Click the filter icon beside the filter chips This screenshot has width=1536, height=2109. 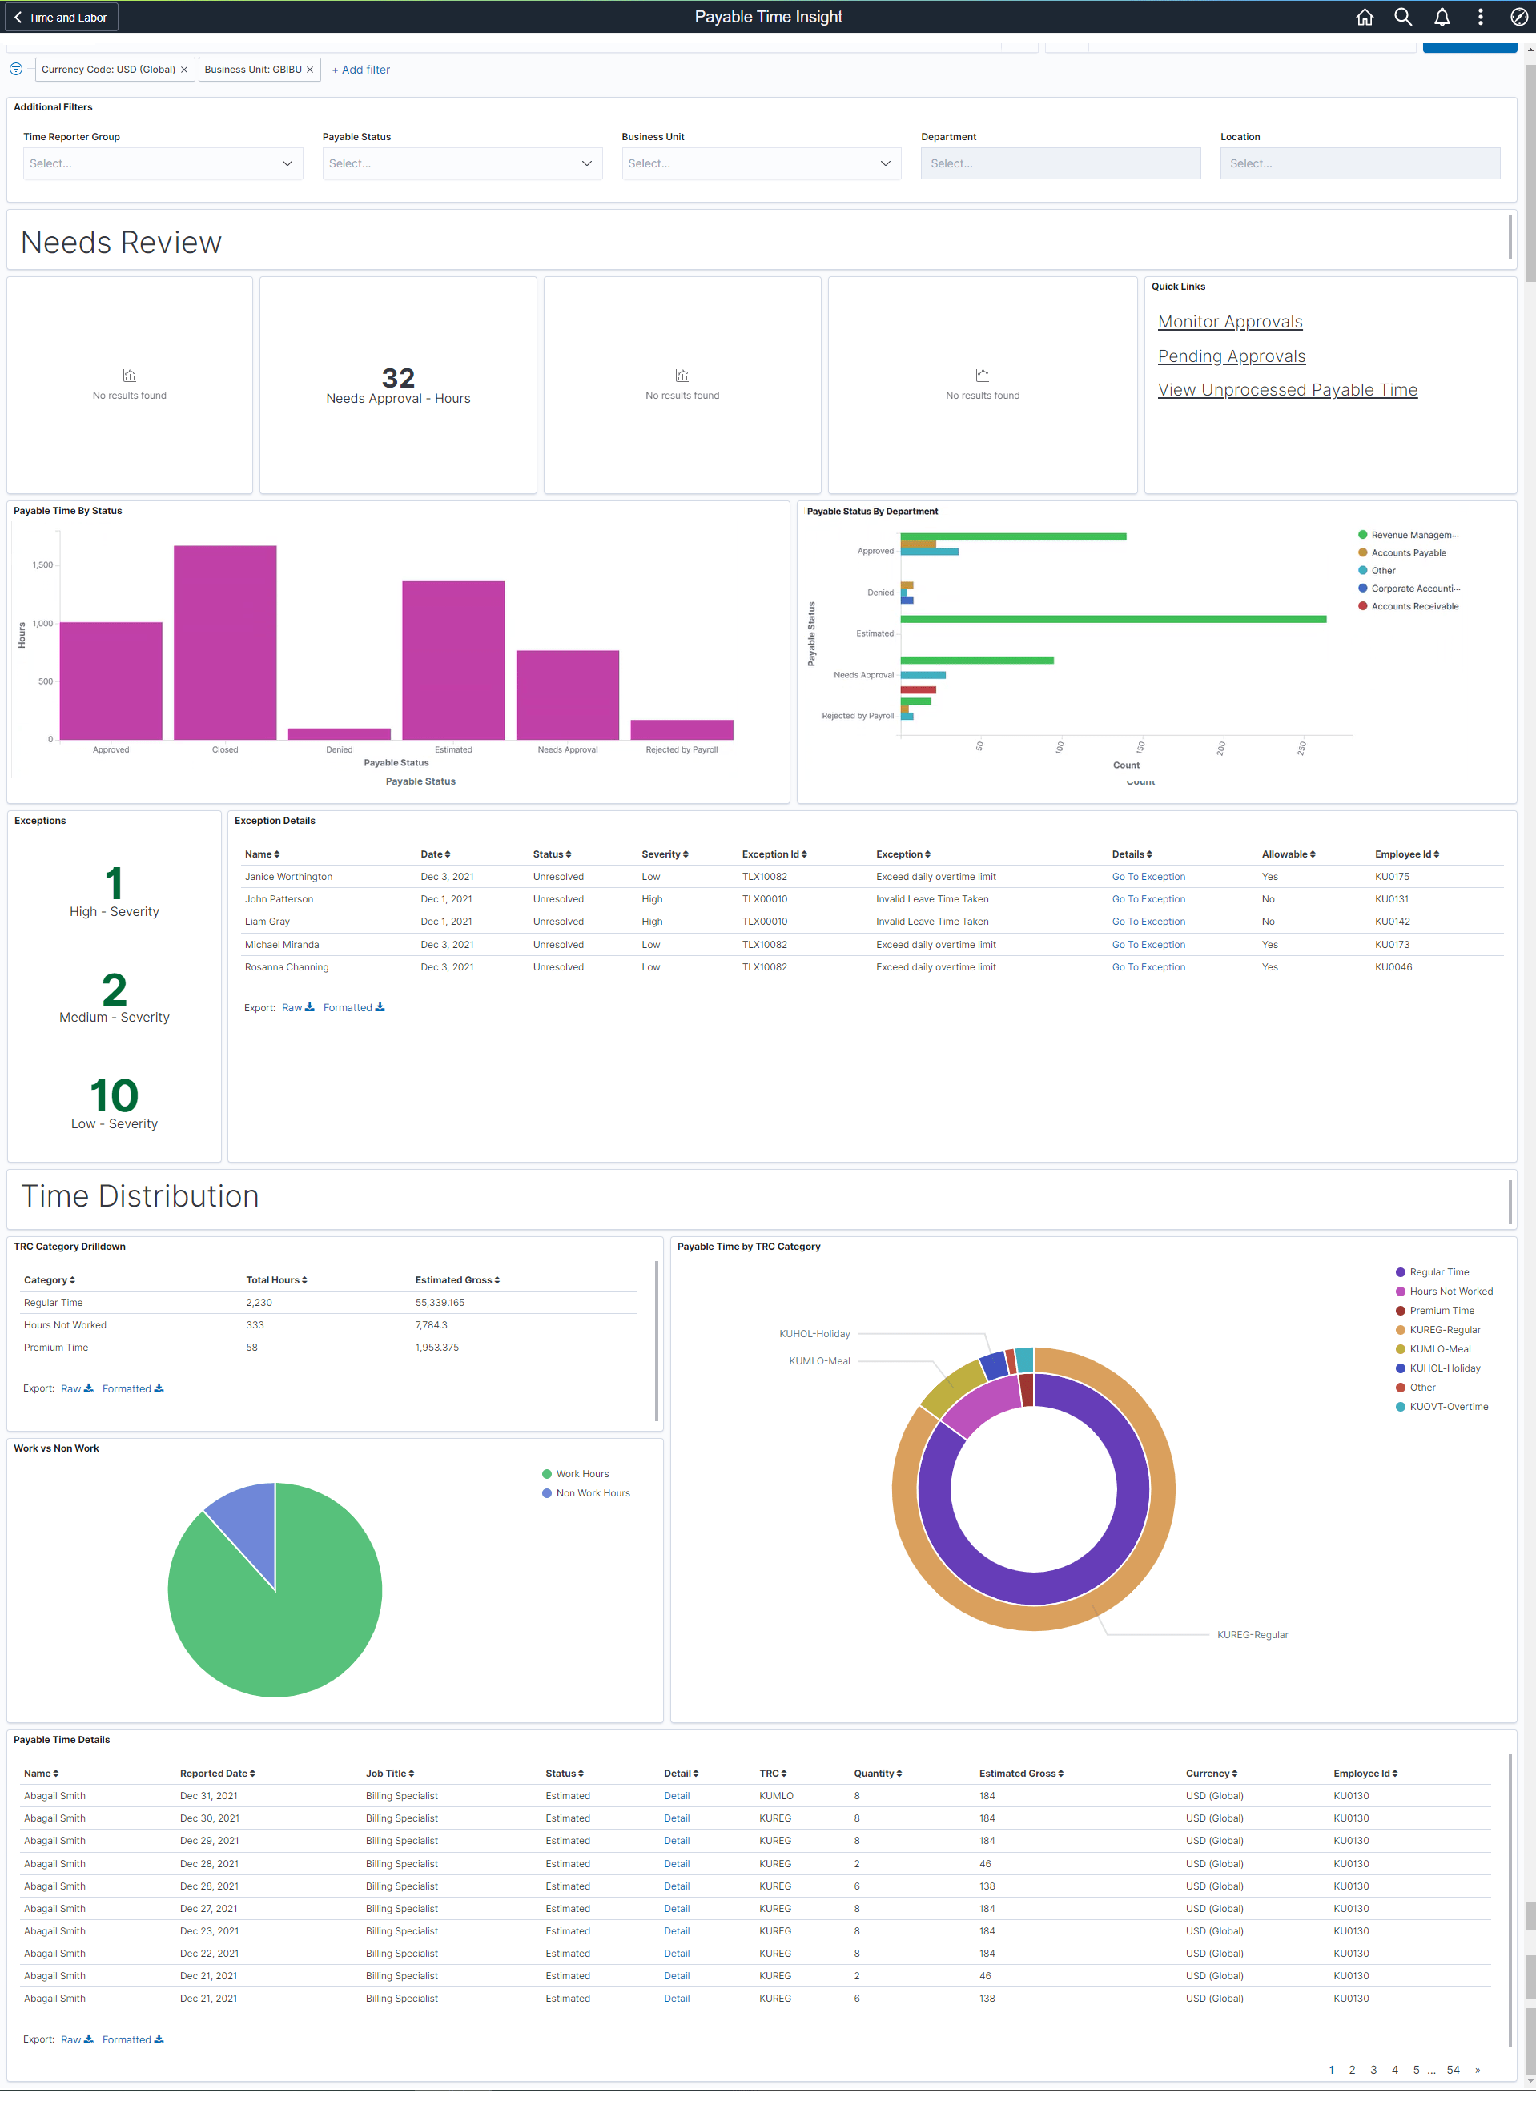point(16,69)
